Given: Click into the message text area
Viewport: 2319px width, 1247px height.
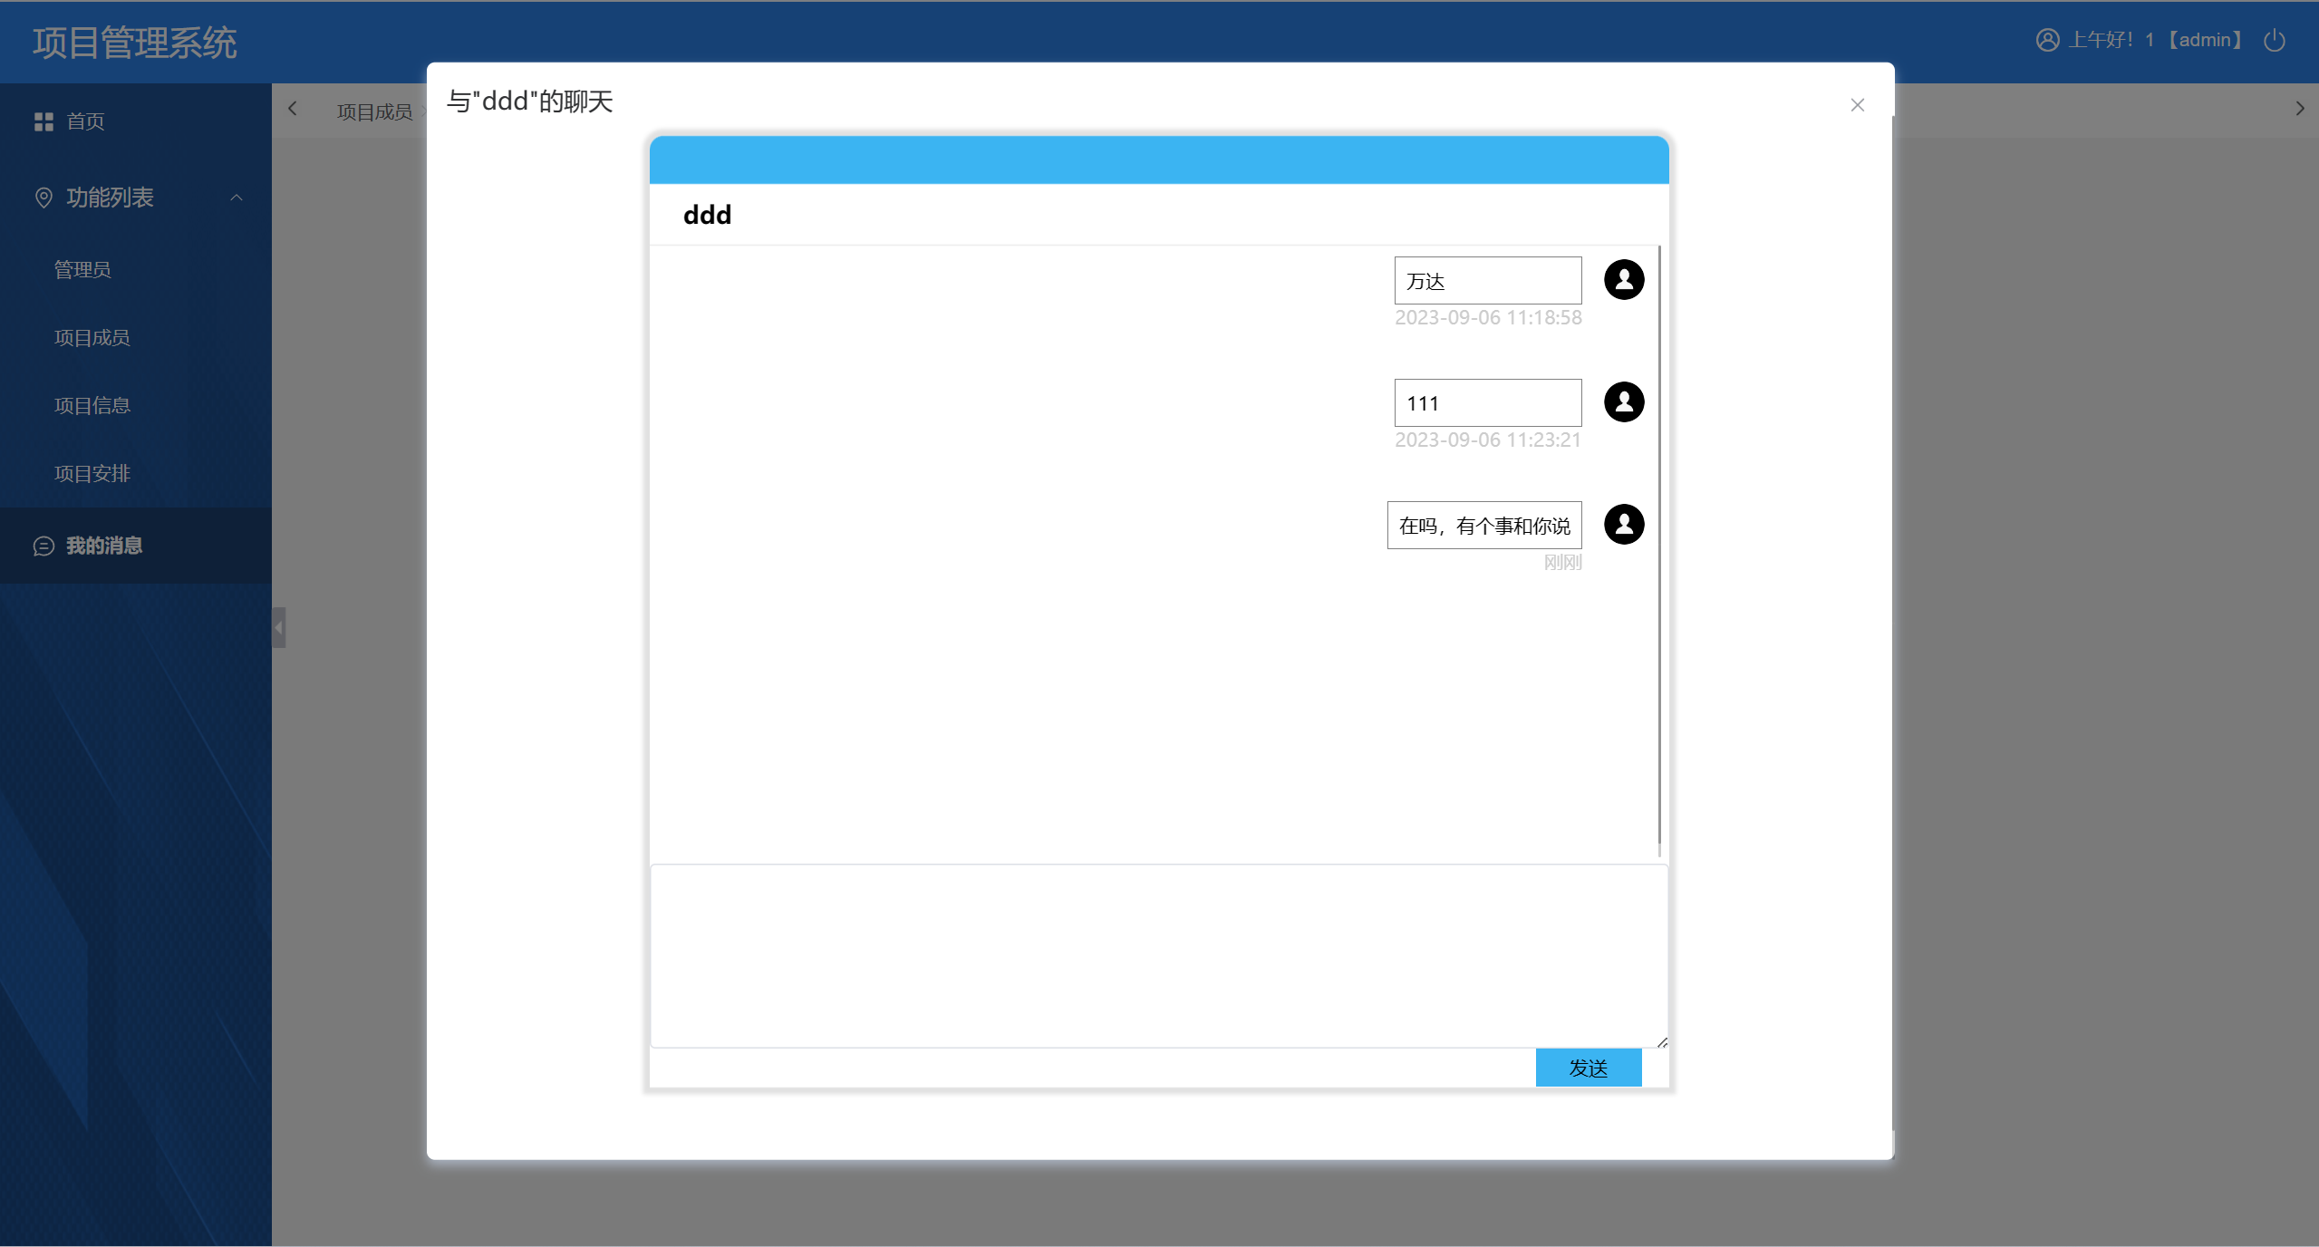Looking at the screenshot, I should pyautogui.click(x=1157, y=955).
